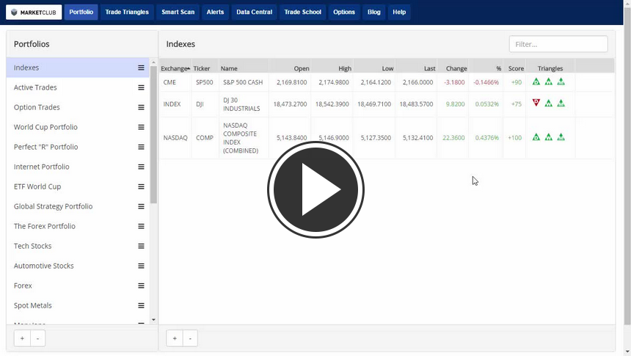
Task: Add a new portfolio with plus button
Action: pyautogui.click(x=22, y=338)
